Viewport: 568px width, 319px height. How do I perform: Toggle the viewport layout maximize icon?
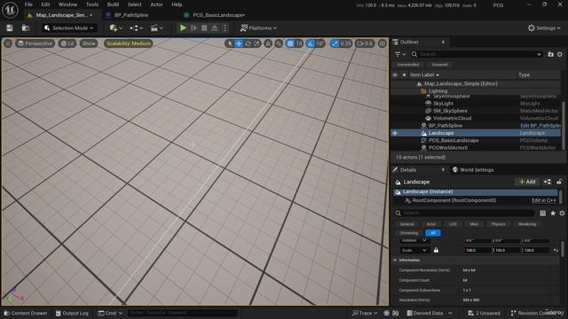tap(383, 43)
